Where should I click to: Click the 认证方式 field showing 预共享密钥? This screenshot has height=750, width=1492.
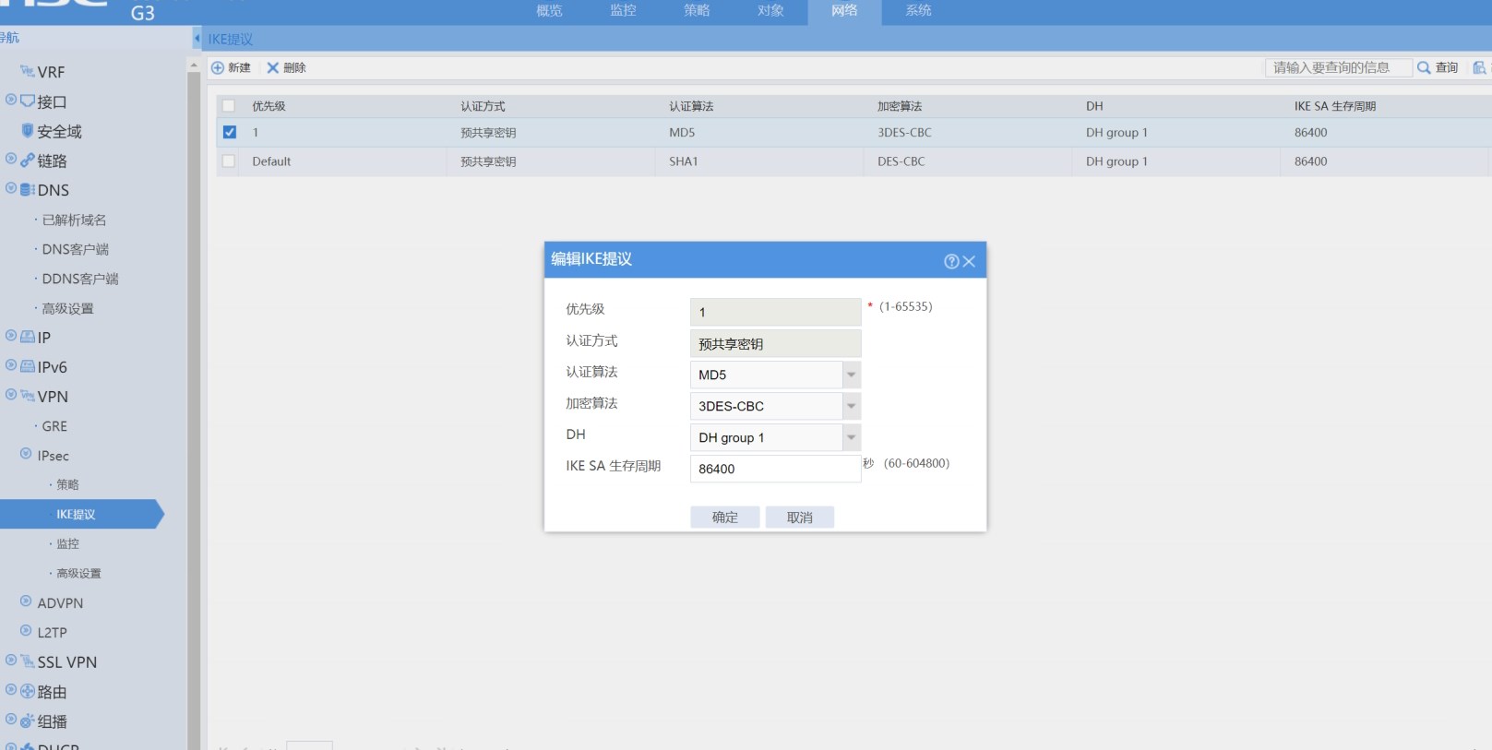775,343
